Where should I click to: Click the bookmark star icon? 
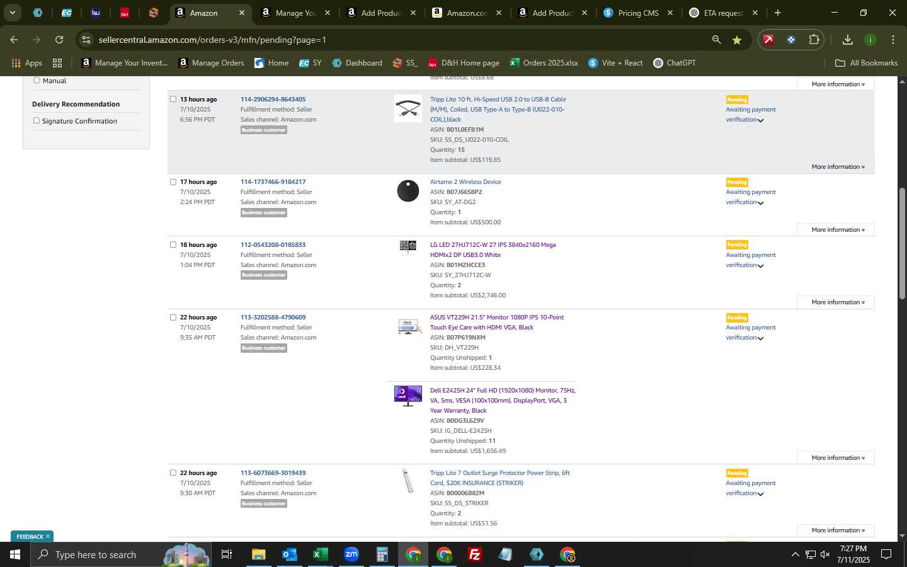coord(736,40)
